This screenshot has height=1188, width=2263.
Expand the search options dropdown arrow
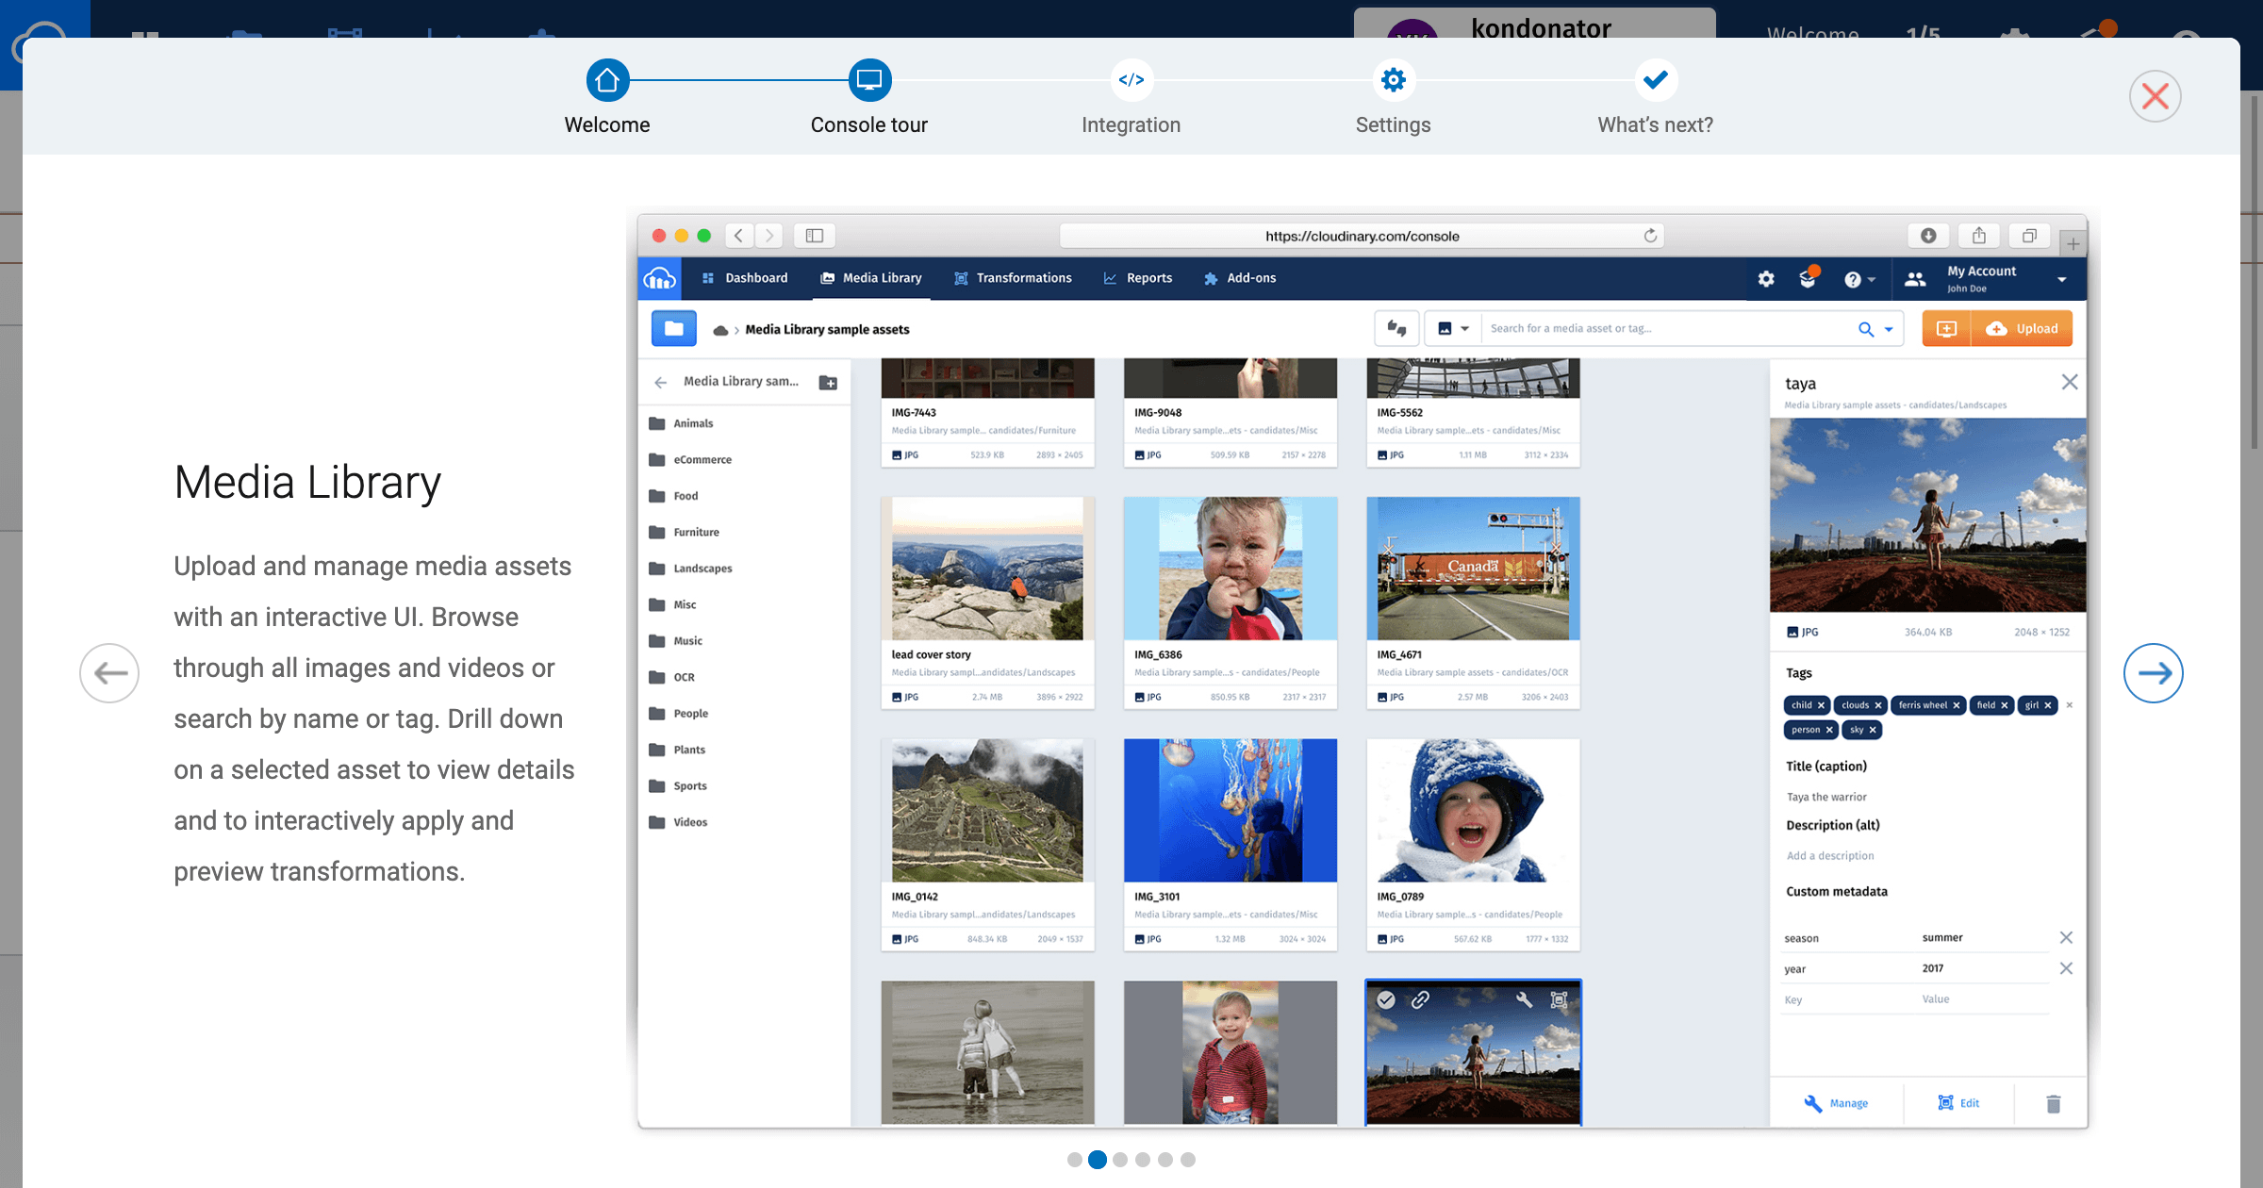point(1889,329)
